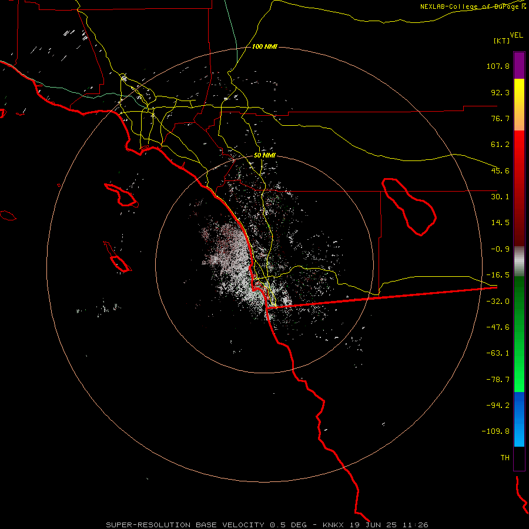Click the -47.6 velocity scale value

[498, 327]
